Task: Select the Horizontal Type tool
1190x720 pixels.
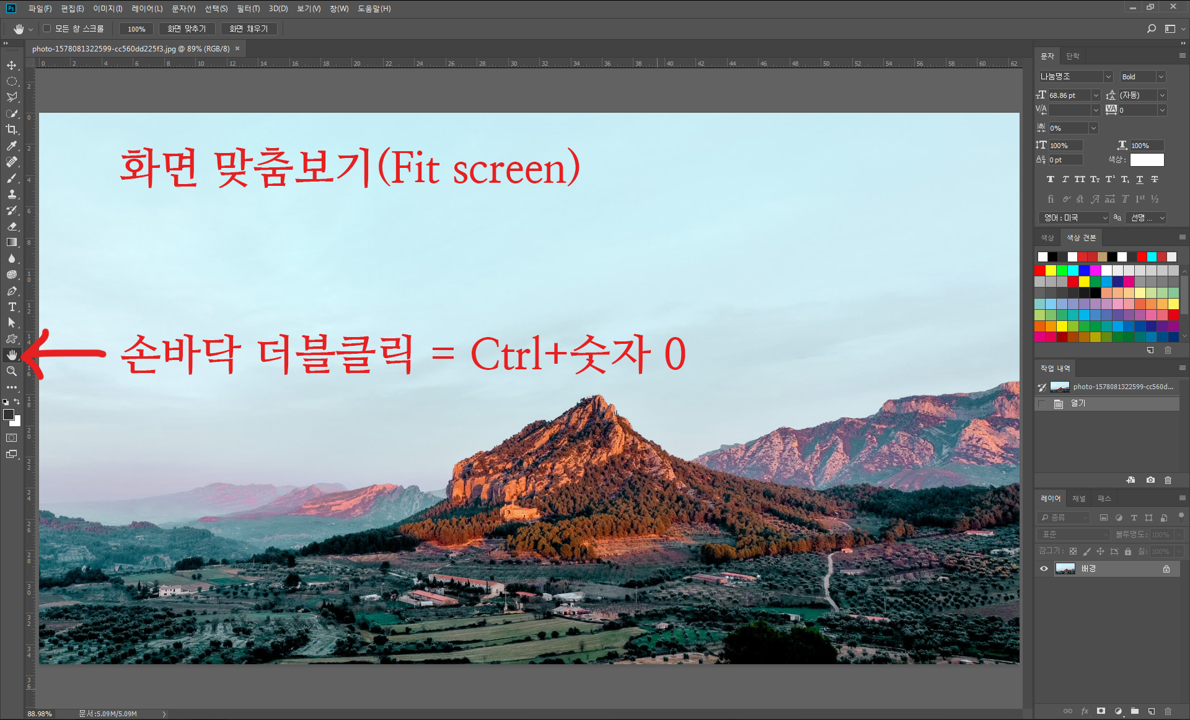Action: (x=12, y=307)
